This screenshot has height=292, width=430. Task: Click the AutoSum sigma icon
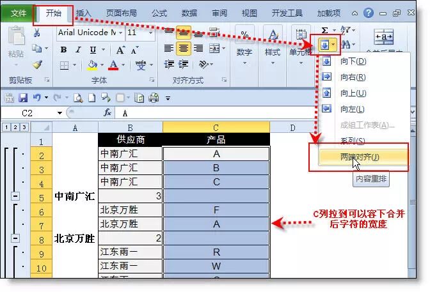click(324, 30)
